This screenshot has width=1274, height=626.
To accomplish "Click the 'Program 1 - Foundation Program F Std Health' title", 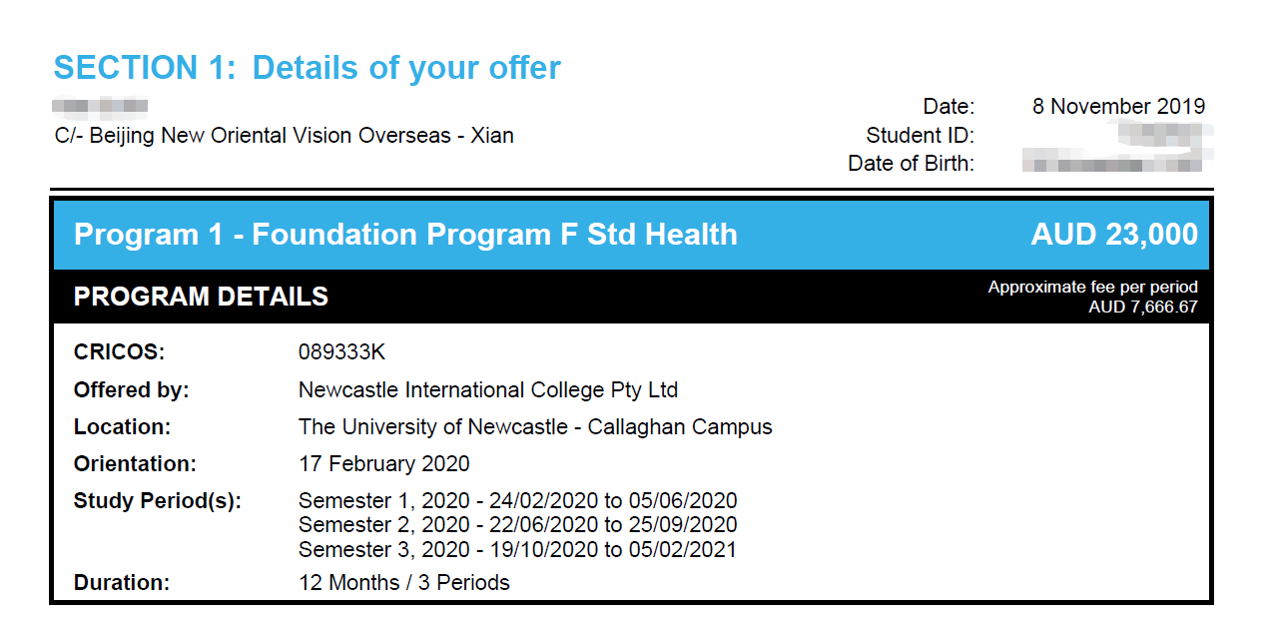I will click(405, 235).
